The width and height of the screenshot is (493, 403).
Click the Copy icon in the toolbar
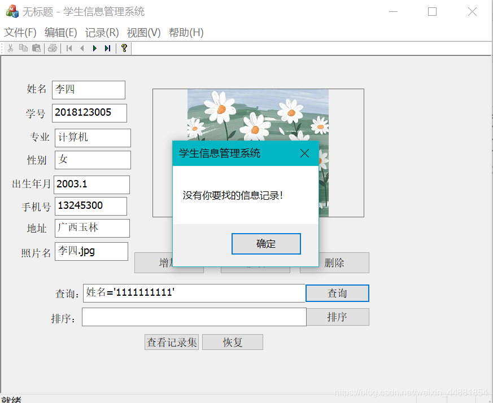tap(23, 48)
